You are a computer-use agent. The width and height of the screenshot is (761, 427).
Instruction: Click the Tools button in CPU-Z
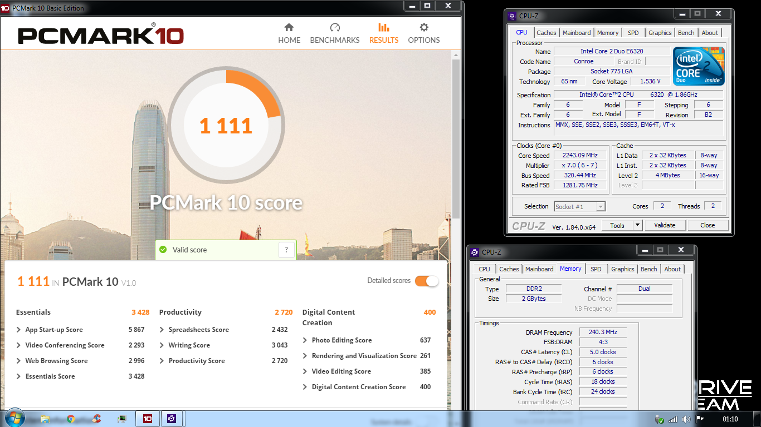pyautogui.click(x=617, y=225)
